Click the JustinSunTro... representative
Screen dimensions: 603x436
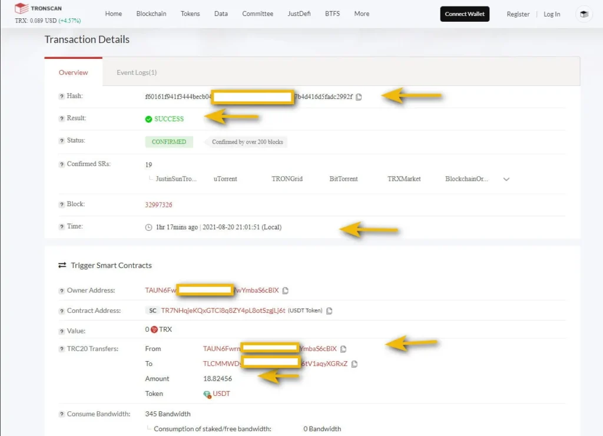coord(176,179)
